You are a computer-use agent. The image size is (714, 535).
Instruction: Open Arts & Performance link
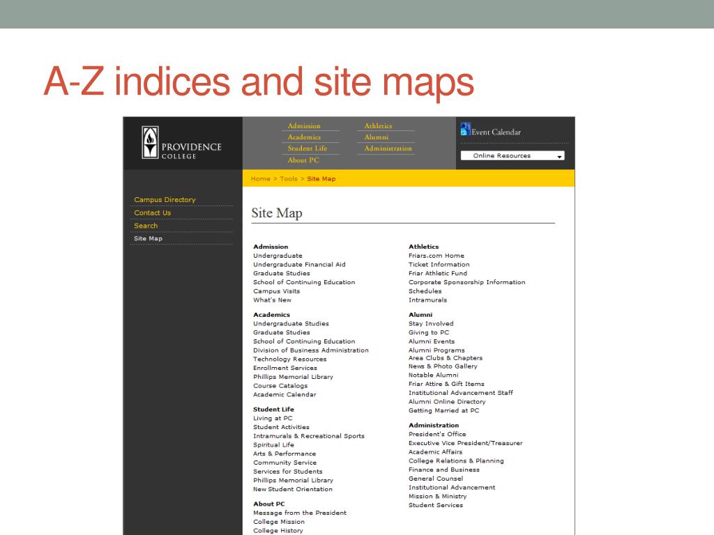(x=284, y=453)
